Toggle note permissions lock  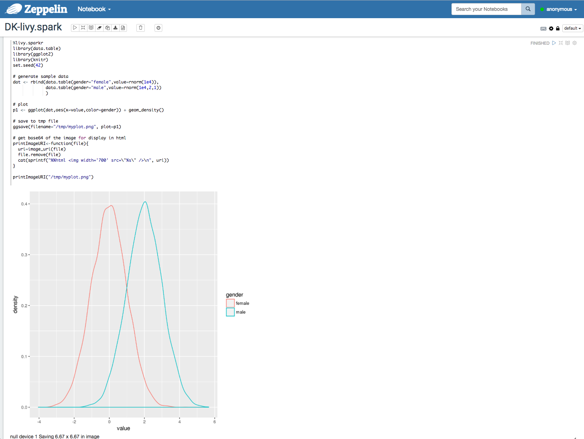[x=558, y=28]
